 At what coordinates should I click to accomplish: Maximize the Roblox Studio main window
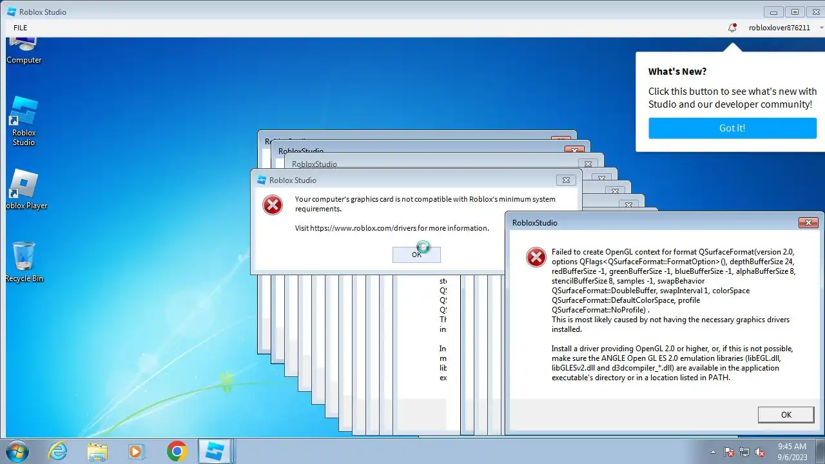click(x=795, y=12)
